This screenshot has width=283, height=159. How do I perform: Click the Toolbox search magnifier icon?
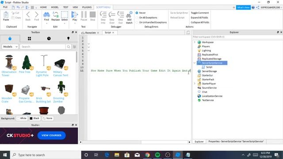(x=69, y=47)
